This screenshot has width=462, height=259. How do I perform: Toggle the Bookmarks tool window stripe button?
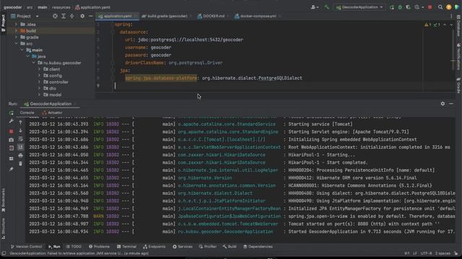coord(3,200)
